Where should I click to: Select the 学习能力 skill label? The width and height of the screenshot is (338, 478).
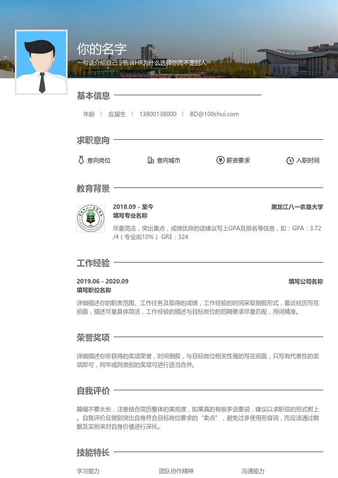pos(88,471)
